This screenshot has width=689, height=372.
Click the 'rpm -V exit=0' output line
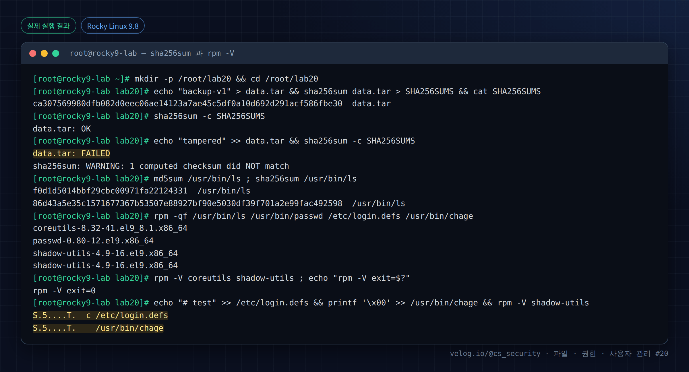pos(64,291)
